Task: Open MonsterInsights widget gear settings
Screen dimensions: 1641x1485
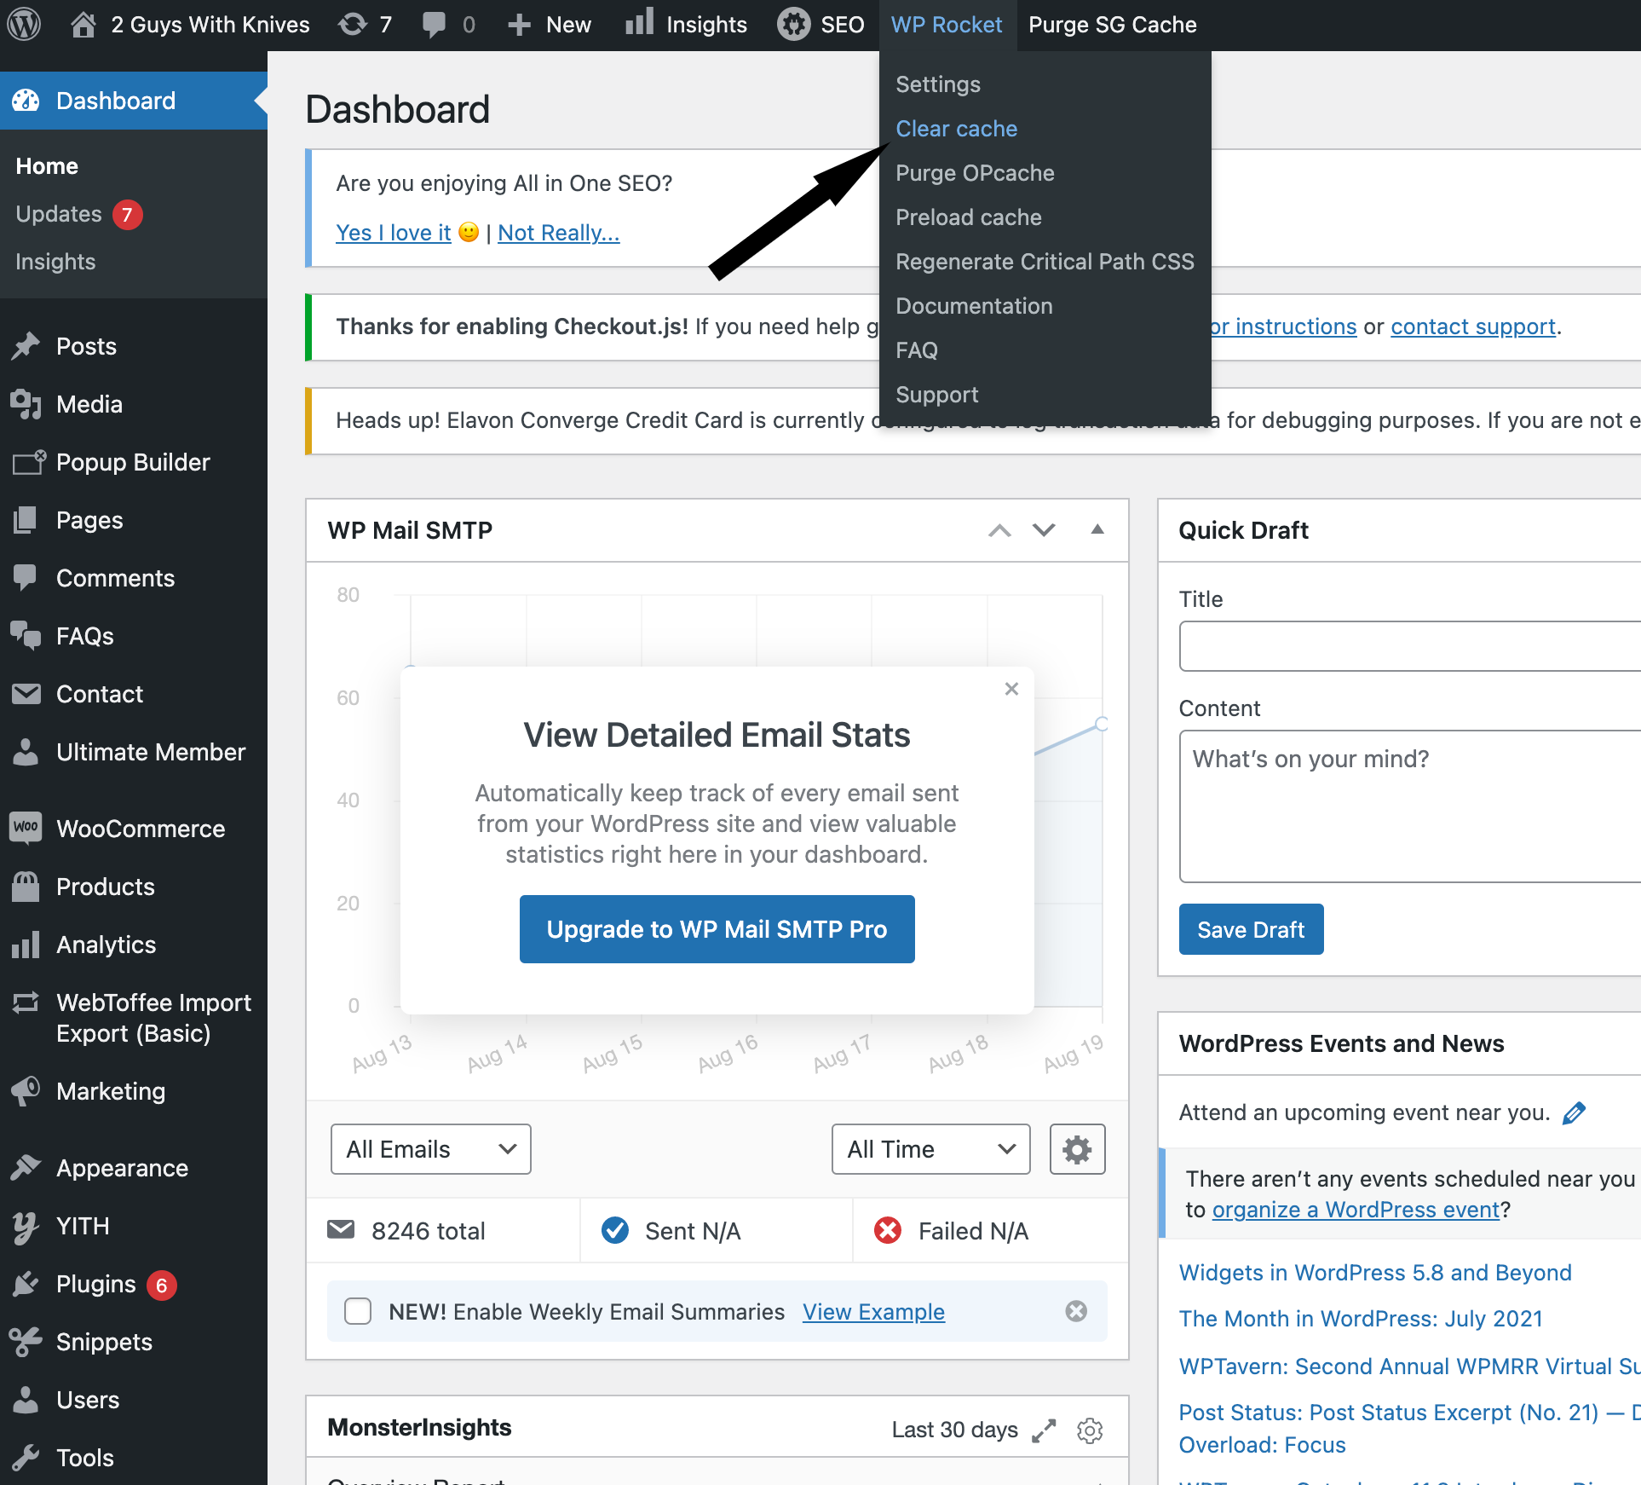Action: pyautogui.click(x=1090, y=1430)
